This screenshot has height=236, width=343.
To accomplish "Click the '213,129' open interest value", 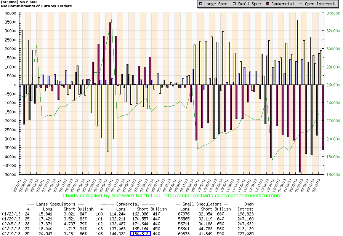I will [246, 229].
